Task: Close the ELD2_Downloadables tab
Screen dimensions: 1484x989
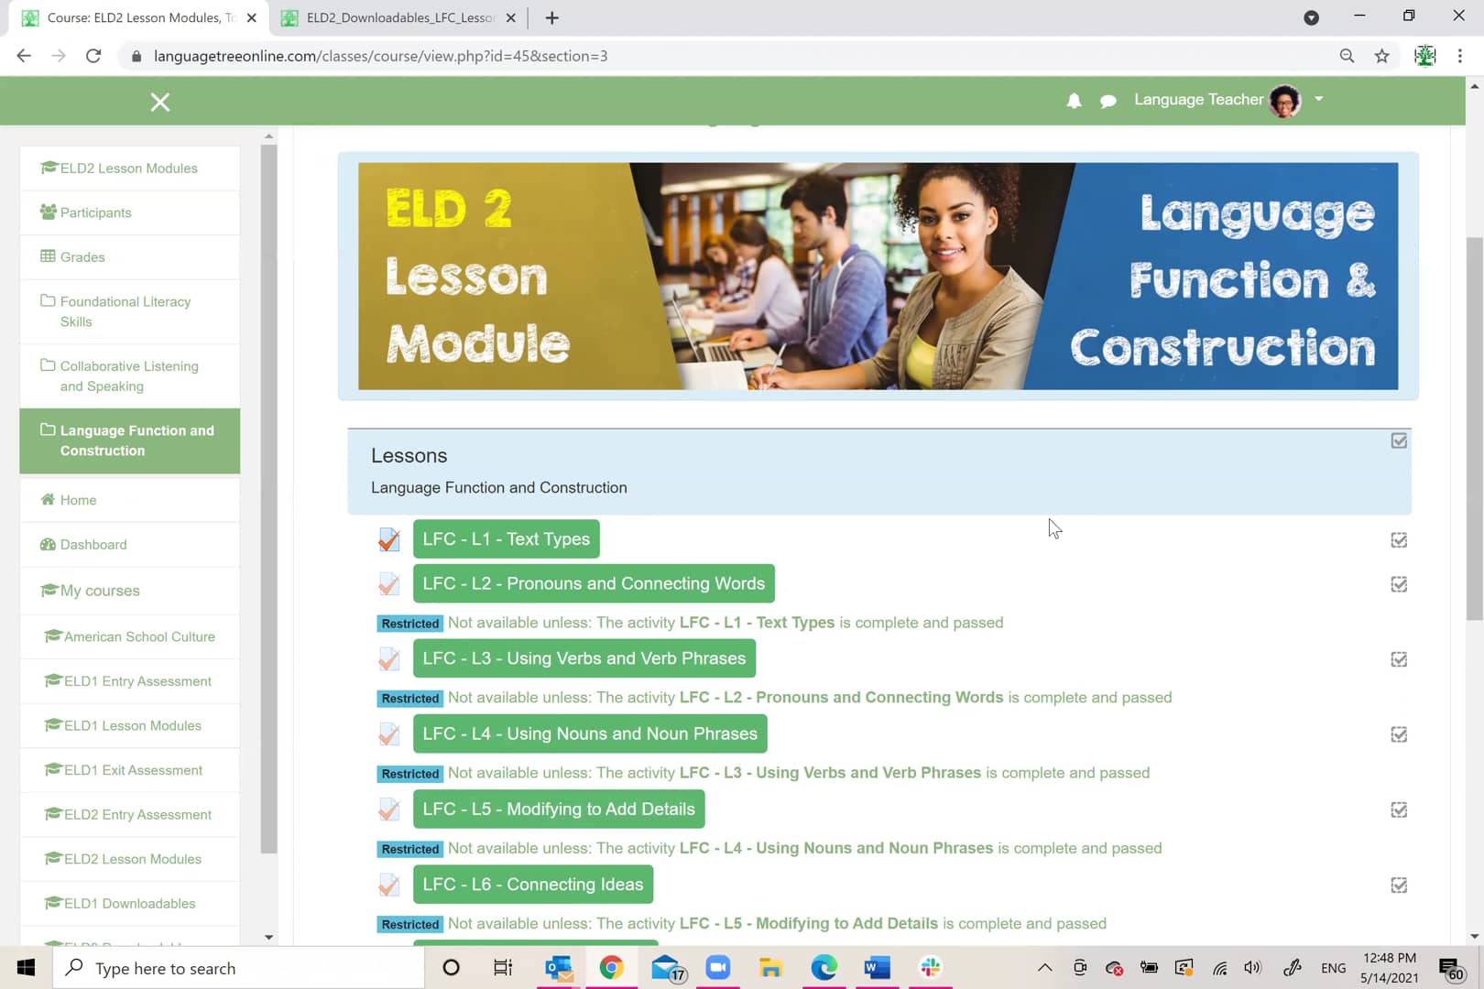Action: [x=510, y=17]
